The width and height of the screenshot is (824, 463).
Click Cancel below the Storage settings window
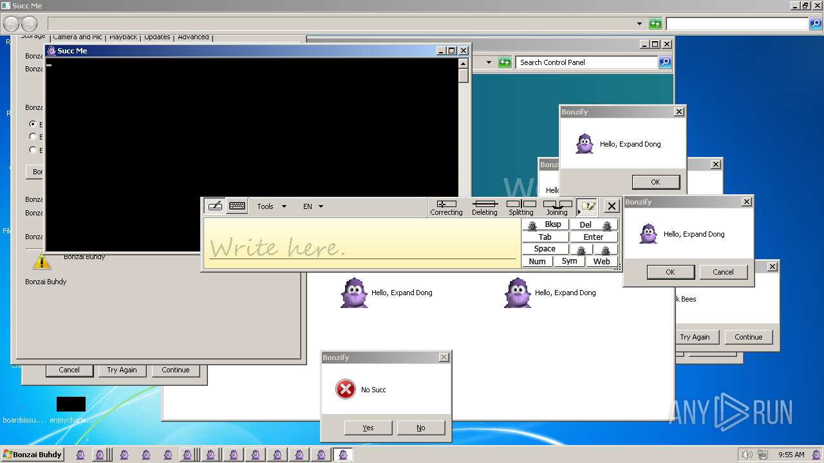[x=69, y=370]
